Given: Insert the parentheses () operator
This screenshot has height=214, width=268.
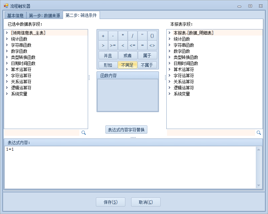Looking at the screenshot, I should coord(152,36).
